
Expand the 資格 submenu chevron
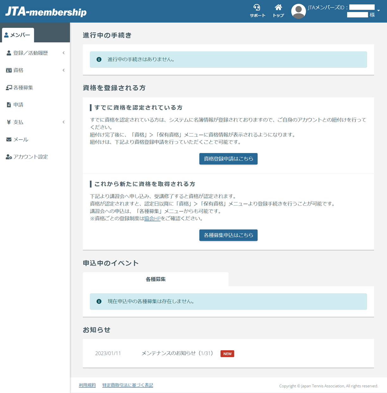pyautogui.click(x=64, y=70)
